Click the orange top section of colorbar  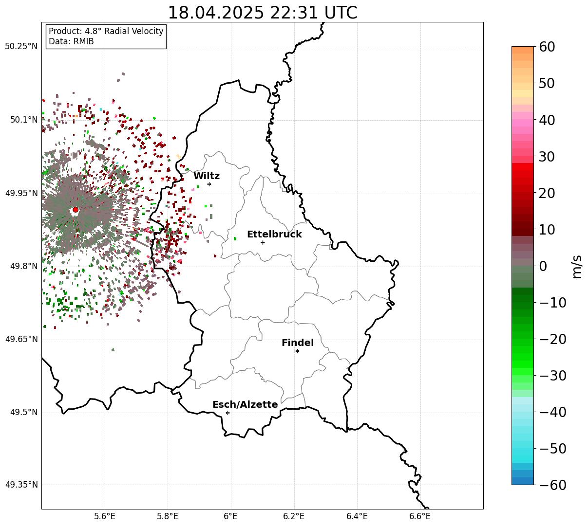point(523,54)
